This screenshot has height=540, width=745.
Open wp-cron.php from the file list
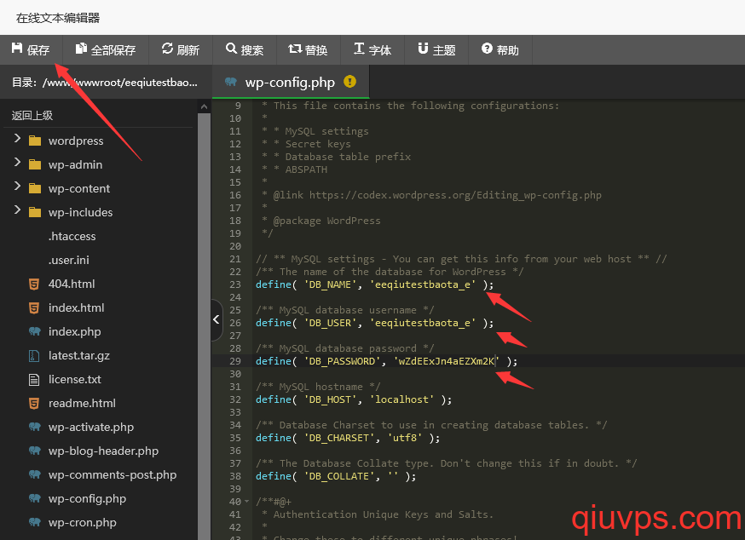coord(82,522)
